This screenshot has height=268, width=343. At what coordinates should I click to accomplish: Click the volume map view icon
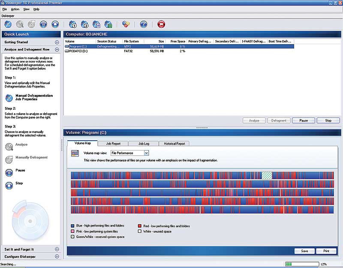(75, 153)
